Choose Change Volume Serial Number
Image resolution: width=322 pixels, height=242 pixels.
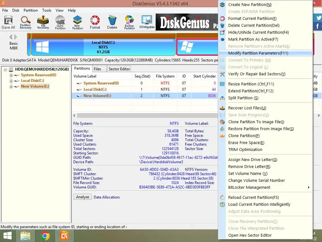click(265, 181)
